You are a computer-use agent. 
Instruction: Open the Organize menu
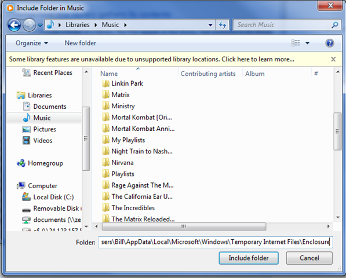click(32, 43)
